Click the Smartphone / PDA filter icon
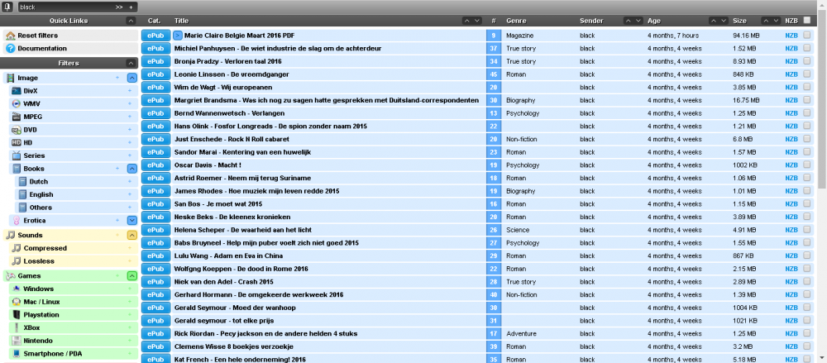The image size is (827, 363). tap(17, 354)
